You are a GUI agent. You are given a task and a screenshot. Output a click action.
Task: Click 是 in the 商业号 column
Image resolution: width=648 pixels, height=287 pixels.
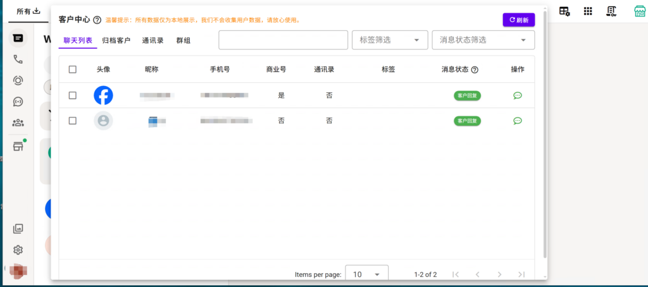[x=282, y=95]
